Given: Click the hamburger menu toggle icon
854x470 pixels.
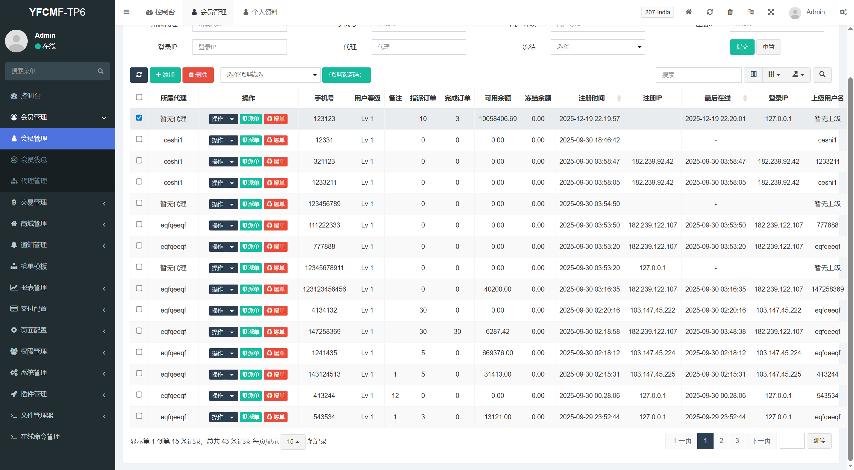Looking at the screenshot, I should tap(126, 12).
